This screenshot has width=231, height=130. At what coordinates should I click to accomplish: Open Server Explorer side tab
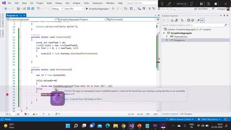click(x=3, y=20)
